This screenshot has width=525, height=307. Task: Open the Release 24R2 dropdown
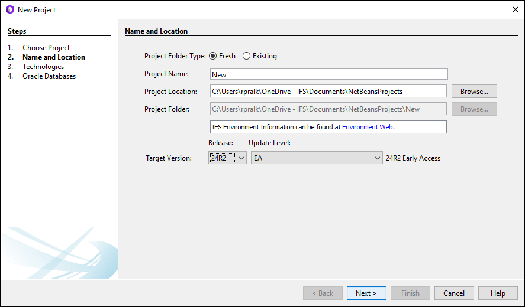(227, 158)
